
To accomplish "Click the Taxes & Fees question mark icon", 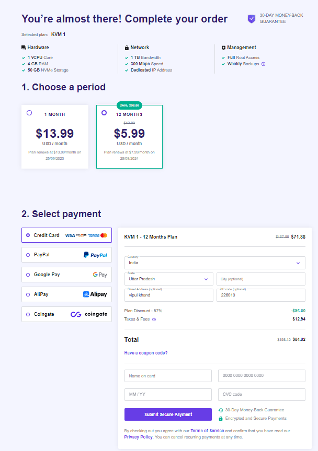I will click(x=153, y=319).
